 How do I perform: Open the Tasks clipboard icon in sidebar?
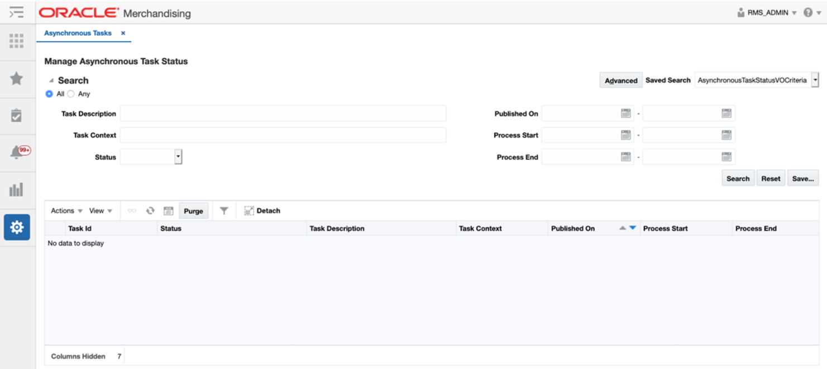[17, 115]
